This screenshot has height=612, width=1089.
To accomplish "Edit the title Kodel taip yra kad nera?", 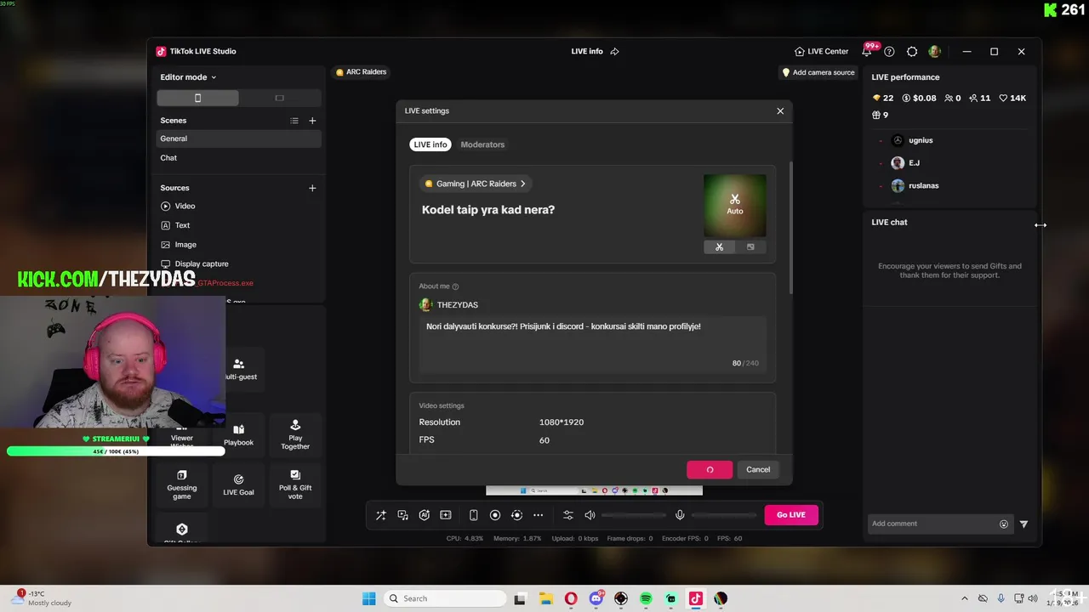I will [x=488, y=209].
